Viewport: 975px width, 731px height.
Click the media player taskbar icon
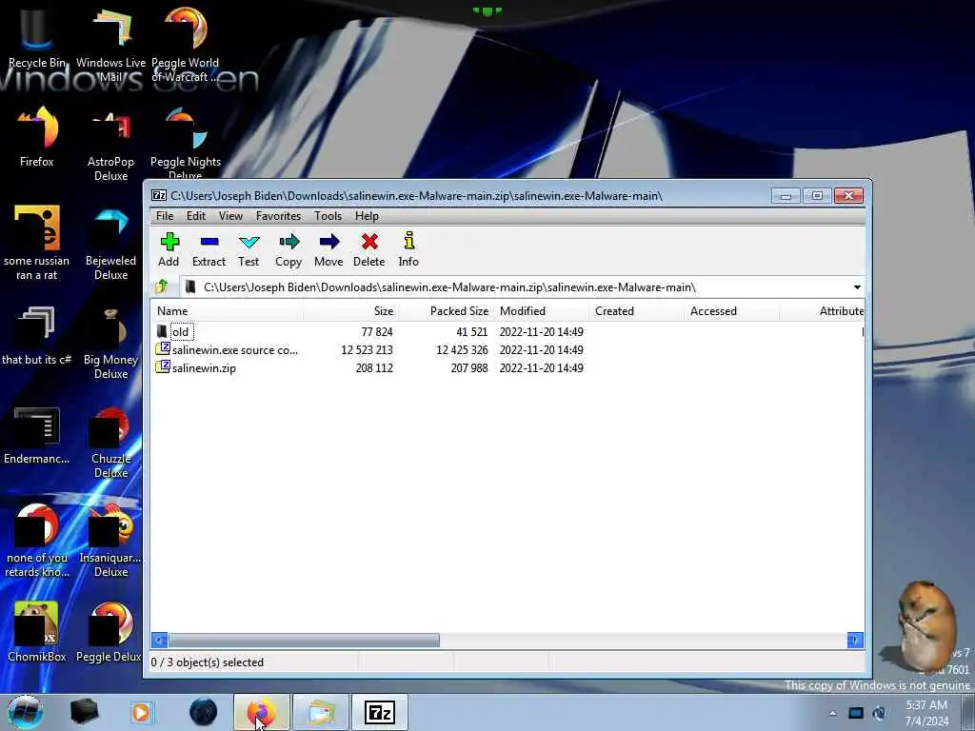coord(141,712)
